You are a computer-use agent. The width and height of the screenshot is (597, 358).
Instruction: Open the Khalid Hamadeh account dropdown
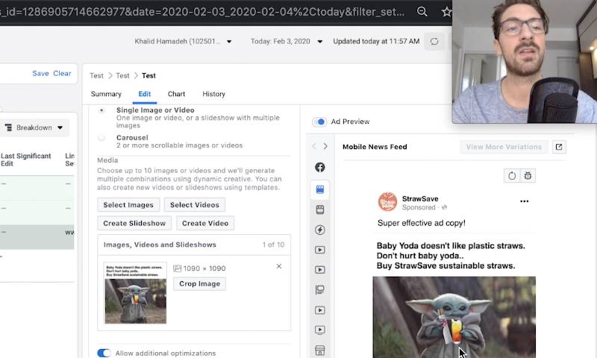click(183, 42)
